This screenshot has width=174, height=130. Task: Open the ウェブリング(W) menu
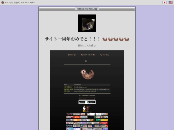28,3
